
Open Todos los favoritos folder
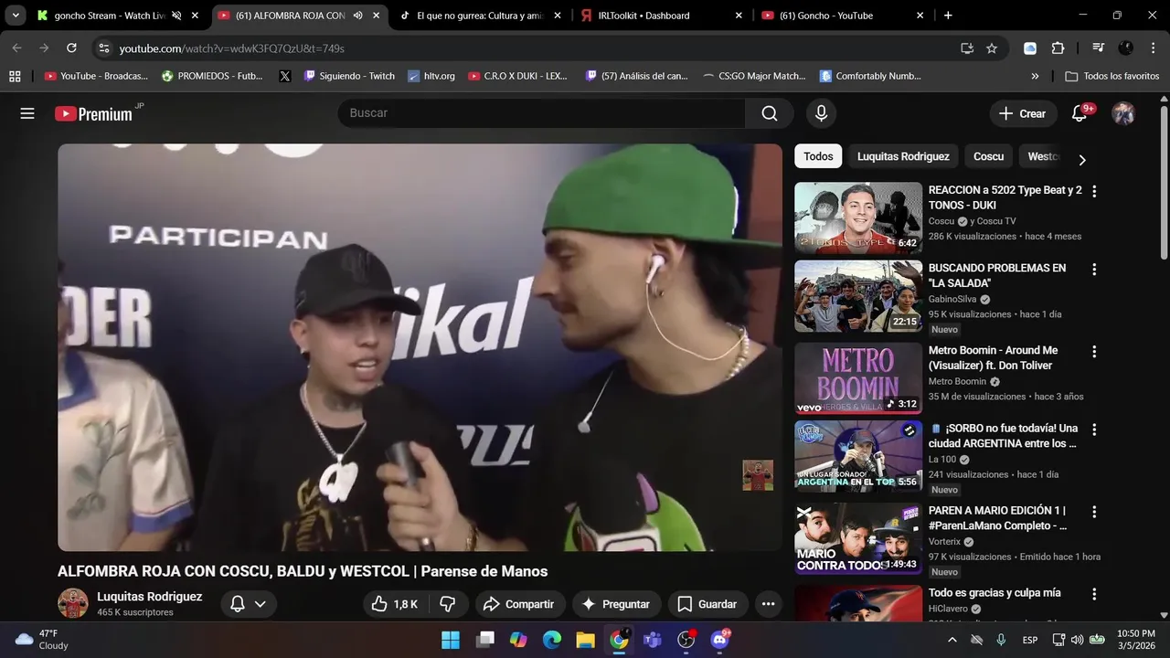point(1112,76)
